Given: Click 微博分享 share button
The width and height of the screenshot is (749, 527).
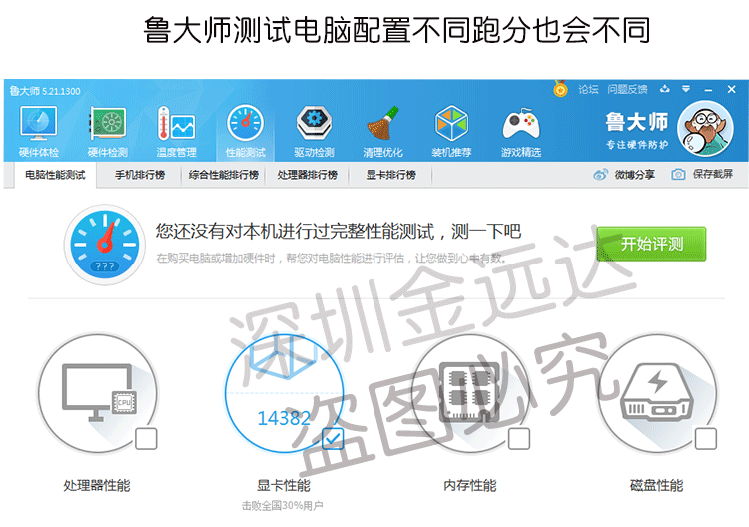Looking at the screenshot, I should (624, 175).
